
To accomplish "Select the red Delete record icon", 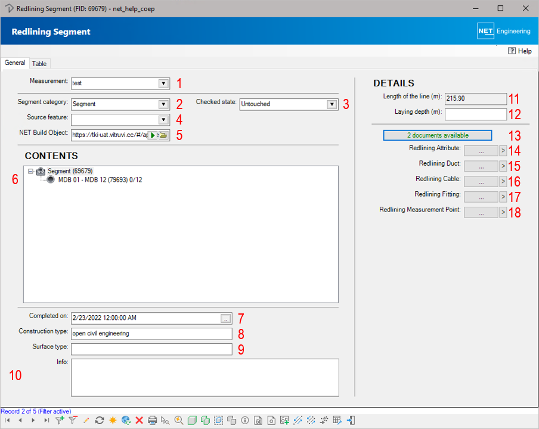I will pyautogui.click(x=139, y=420).
